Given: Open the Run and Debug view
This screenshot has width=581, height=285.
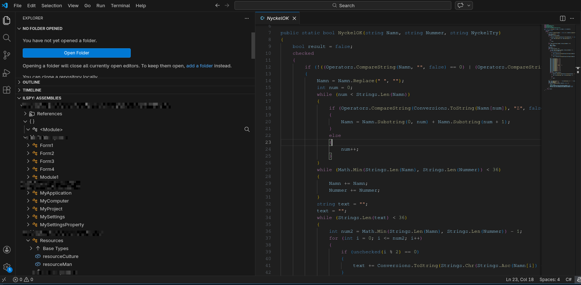Looking at the screenshot, I should [6, 73].
